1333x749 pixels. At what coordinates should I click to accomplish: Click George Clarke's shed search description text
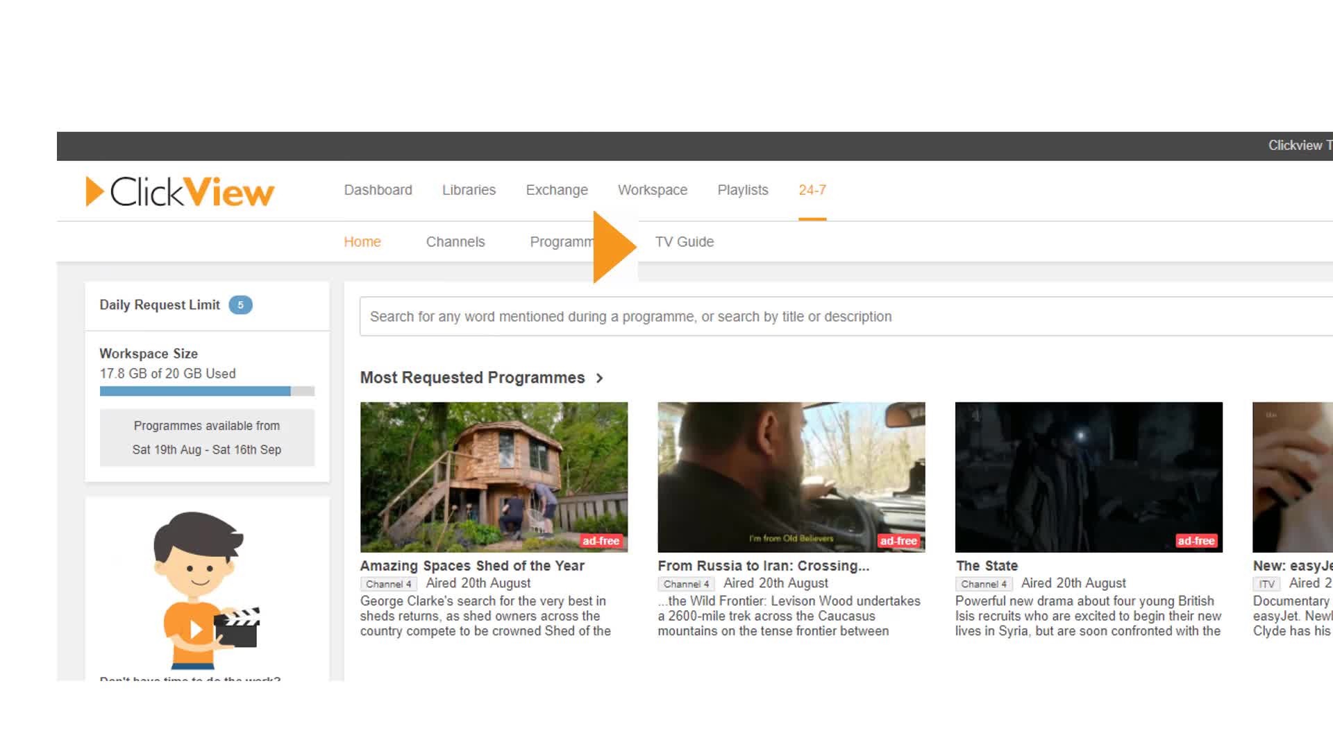[x=485, y=616]
